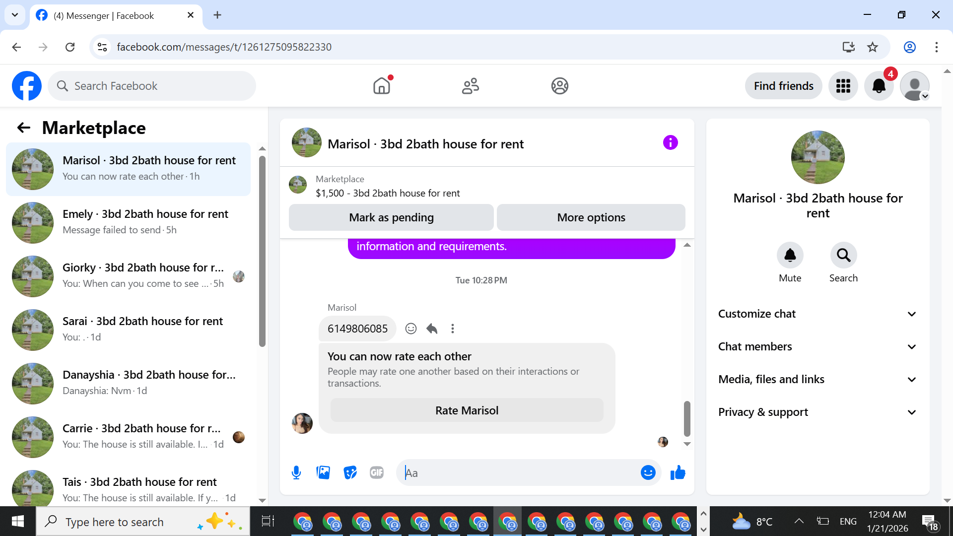Image resolution: width=953 pixels, height=536 pixels.
Task: Expand Chat members section
Action: tap(817, 347)
